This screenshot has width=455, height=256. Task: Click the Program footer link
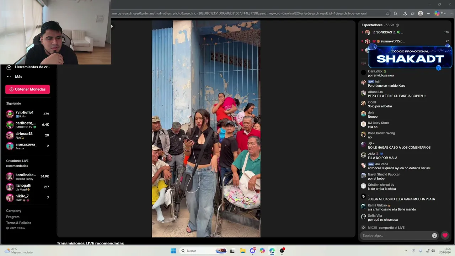point(13,217)
